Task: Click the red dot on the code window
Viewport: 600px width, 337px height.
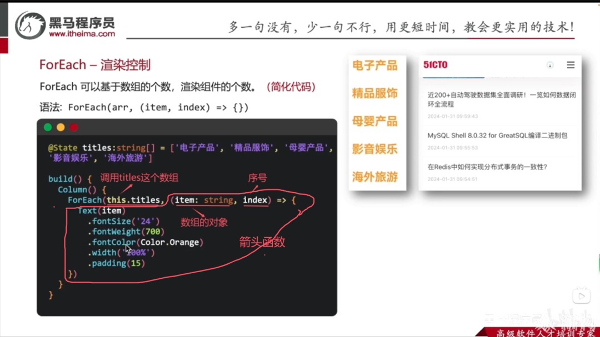Action: coord(73,127)
